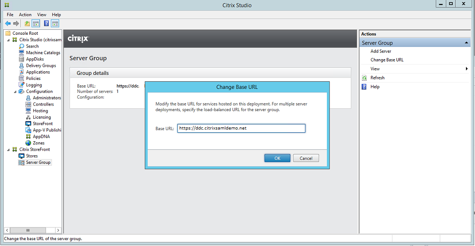Select the Logging icon
The image size is (475, 246).
coord(22,85)
